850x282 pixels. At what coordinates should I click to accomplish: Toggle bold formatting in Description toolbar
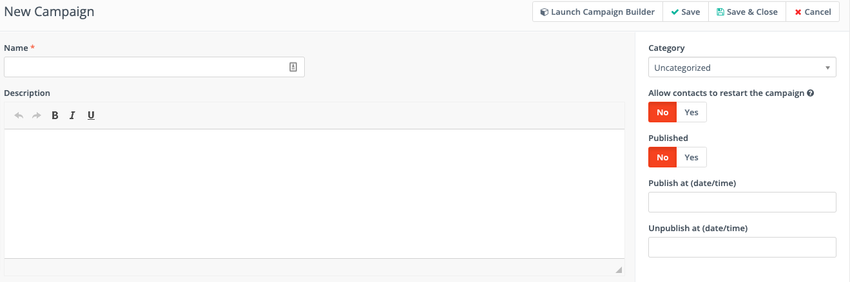pos(55,115)
